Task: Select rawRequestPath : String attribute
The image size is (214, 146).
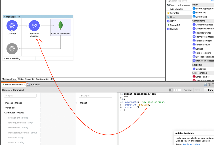Action: pyautogui.click(x=20, y=123)
